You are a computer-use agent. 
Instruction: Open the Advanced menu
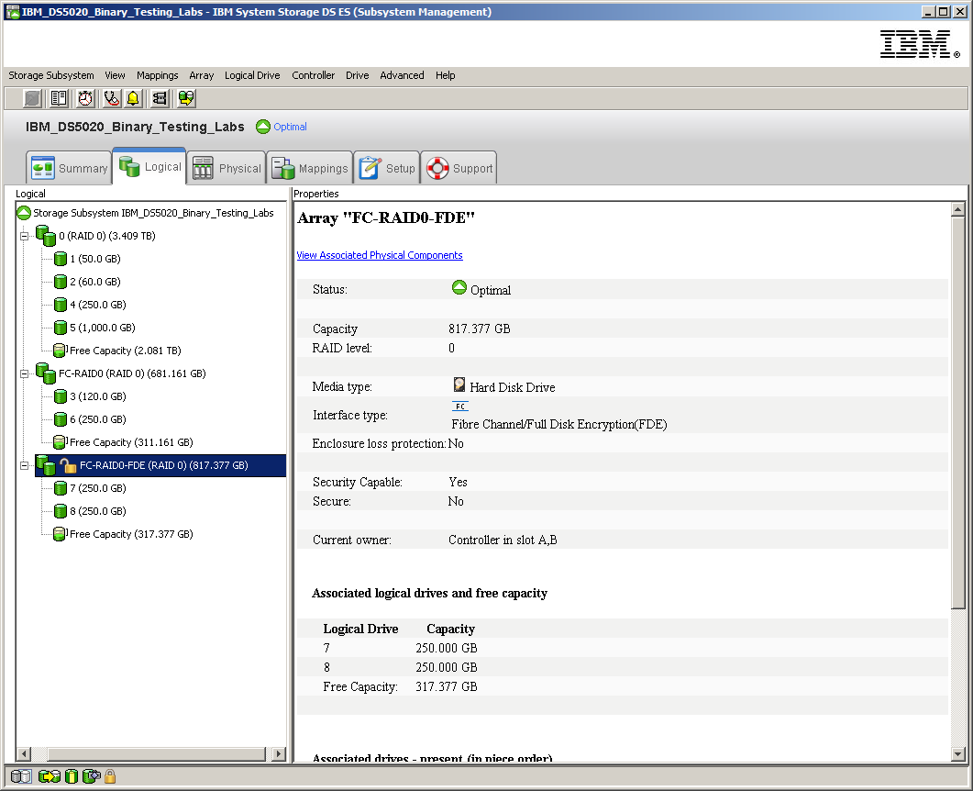[x=402, y=75]
